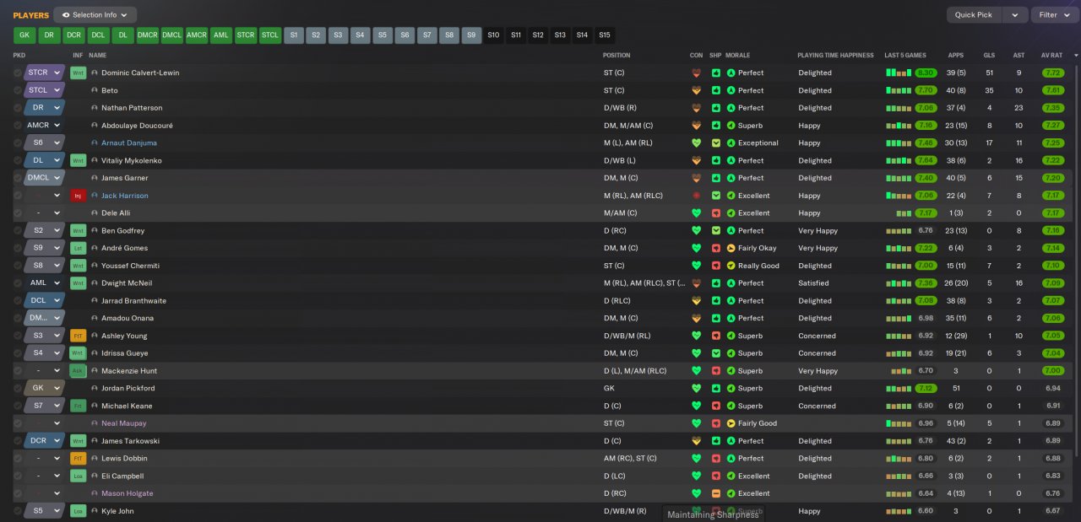1081x522 pixels.
Task: Click the match sharpness icon for Dele Alli
Action: [715, 213]
